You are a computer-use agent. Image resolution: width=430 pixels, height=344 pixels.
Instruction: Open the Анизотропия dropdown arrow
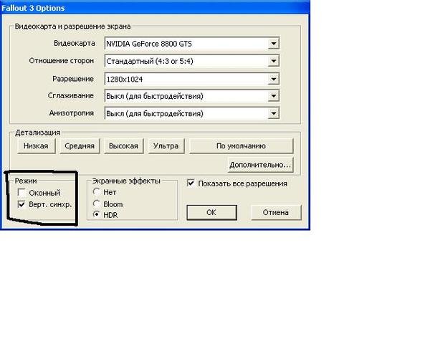(273, 113)
